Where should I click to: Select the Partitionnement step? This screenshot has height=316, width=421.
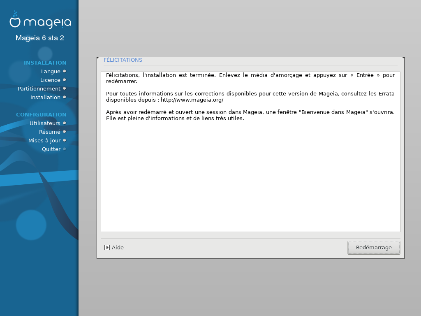pyautogui.click(x=39, y=89)
